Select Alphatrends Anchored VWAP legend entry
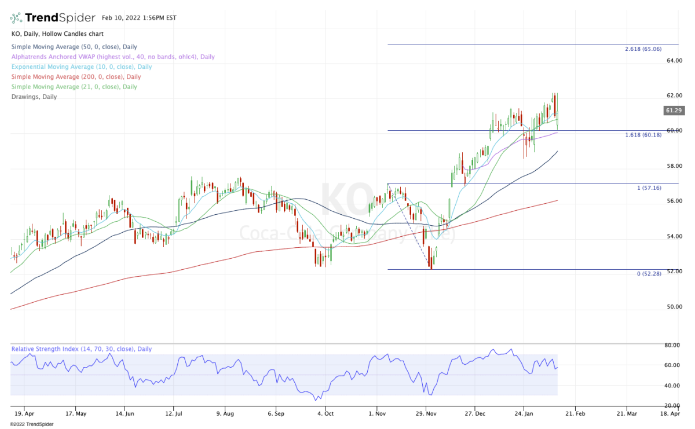Screen dimensions: 695x429 pos(112,57)
